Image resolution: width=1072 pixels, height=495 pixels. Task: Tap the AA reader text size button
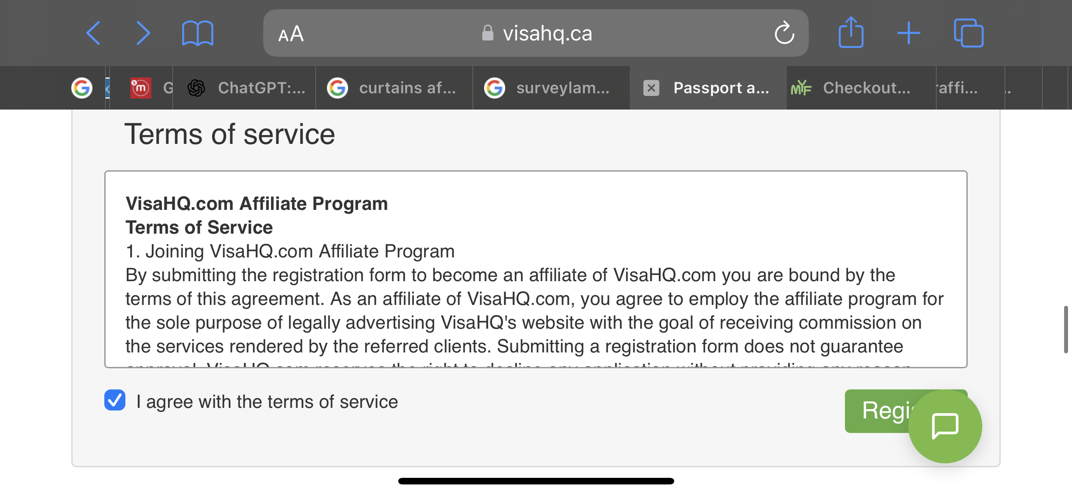click(291, 34)
